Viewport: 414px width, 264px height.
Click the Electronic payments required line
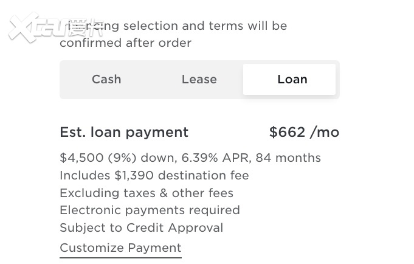[150, 210]
